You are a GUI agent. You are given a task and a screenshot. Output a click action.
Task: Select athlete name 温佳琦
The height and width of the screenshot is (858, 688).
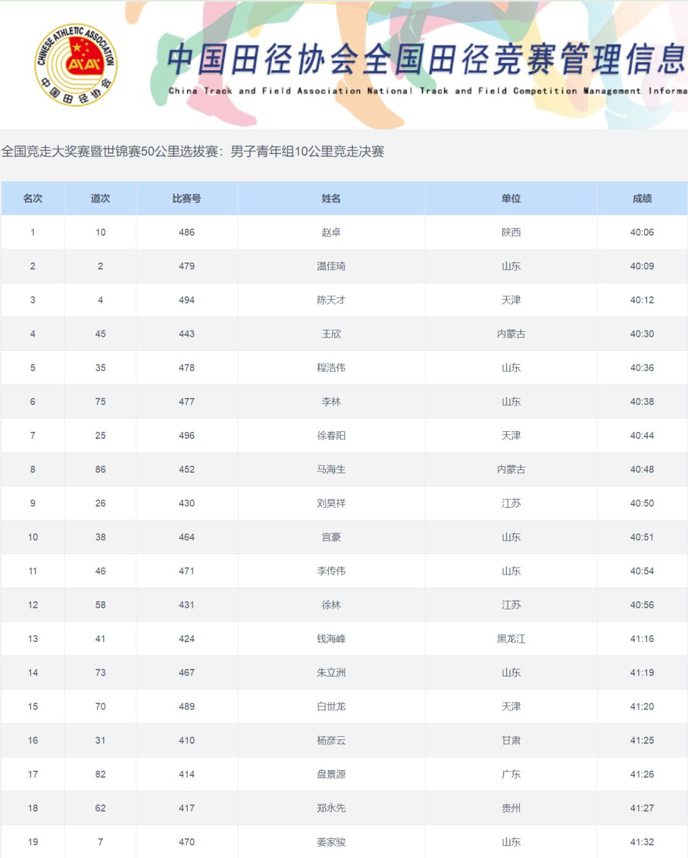pos(331,266)
